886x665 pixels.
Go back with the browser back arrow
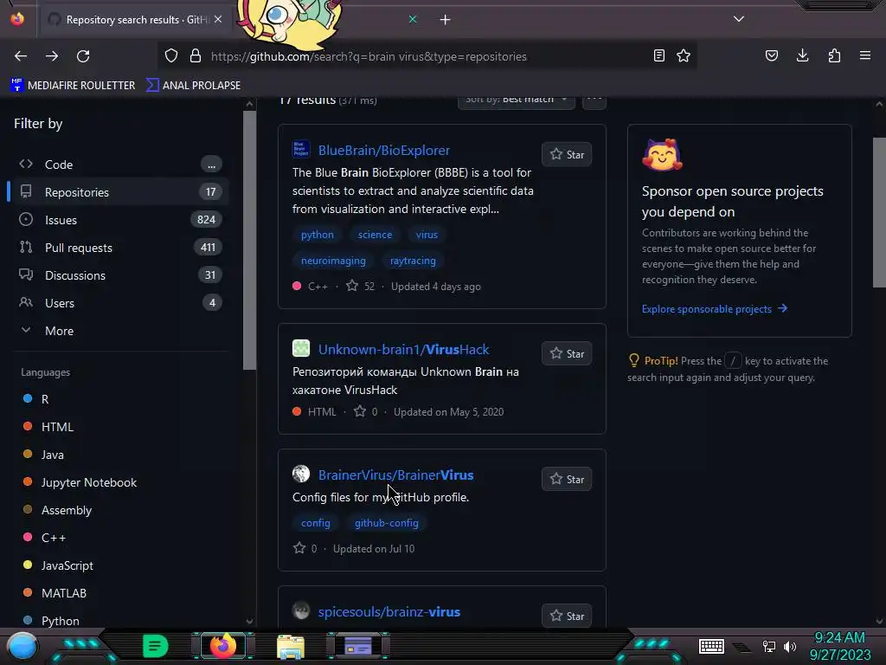tap(21, 56)
